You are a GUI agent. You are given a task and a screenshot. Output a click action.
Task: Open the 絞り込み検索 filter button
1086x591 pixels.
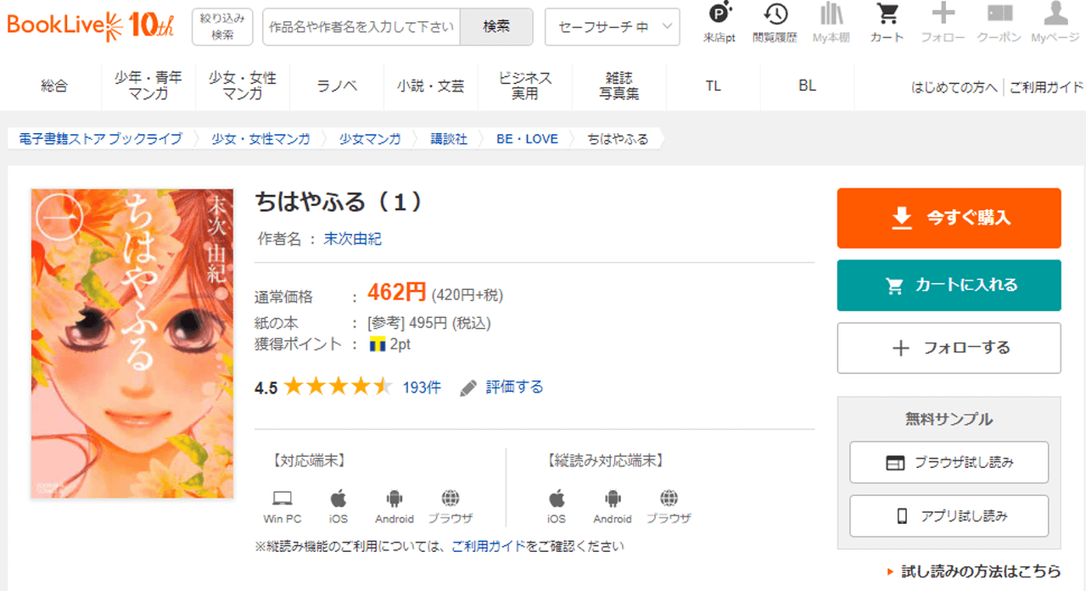[222, 26]
